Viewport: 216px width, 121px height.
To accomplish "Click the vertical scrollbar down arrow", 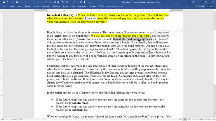I will click(215, 116).
